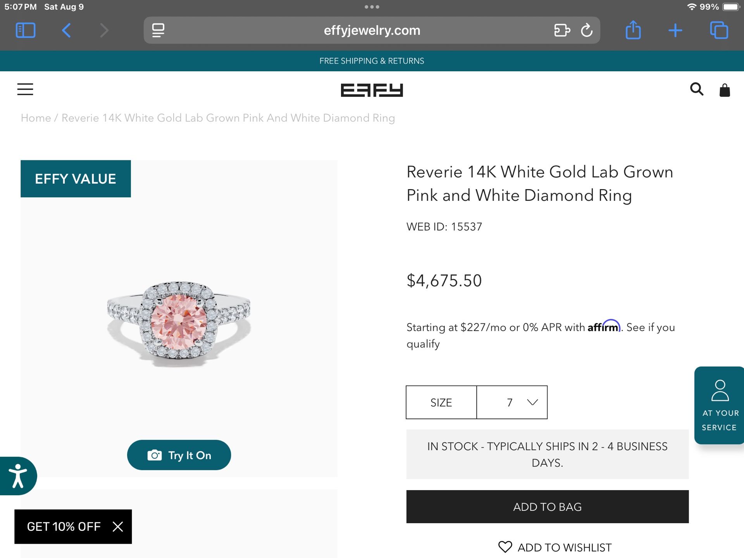Image resolution: width=744 pixels, height=558 pixels.
Task: Go back to the previous page
Action: coord(66,30)
